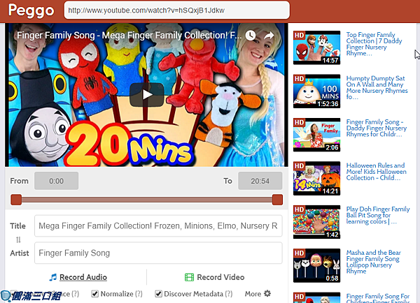
Task: Click the YouTube URL input field
Action: (x=177, y=10)
